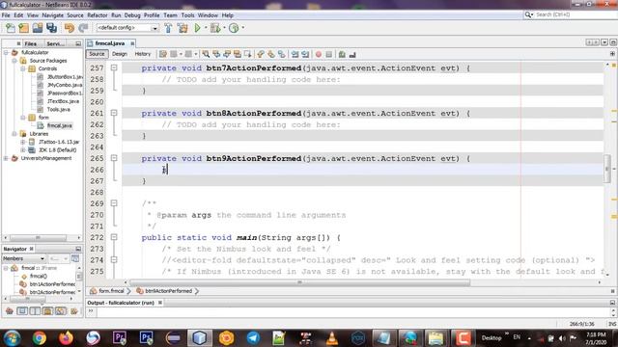Click the Last Edit editor toolbar icon
This screenshot has height=347, width=618.
pyautogui.click(x=163, y=54)
